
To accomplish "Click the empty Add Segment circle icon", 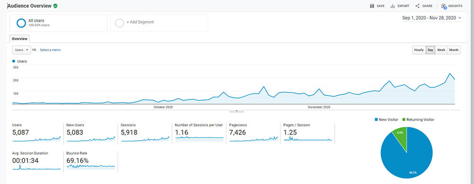I will [120, 23].
